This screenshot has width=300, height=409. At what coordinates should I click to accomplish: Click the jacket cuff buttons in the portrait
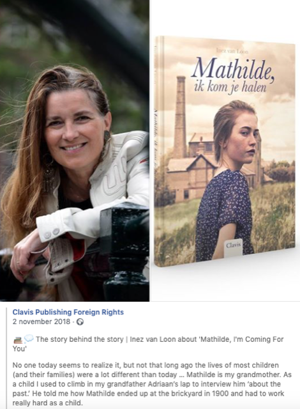click(51, 233)
